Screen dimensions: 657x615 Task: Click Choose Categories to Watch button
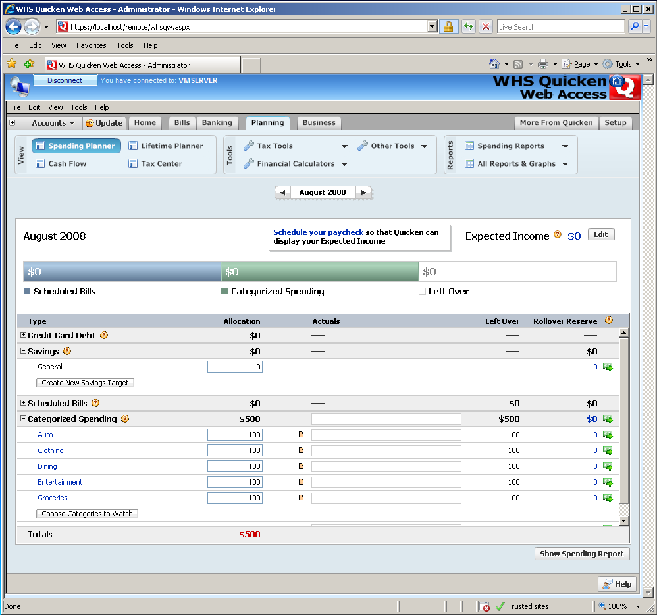click(87, 514)
